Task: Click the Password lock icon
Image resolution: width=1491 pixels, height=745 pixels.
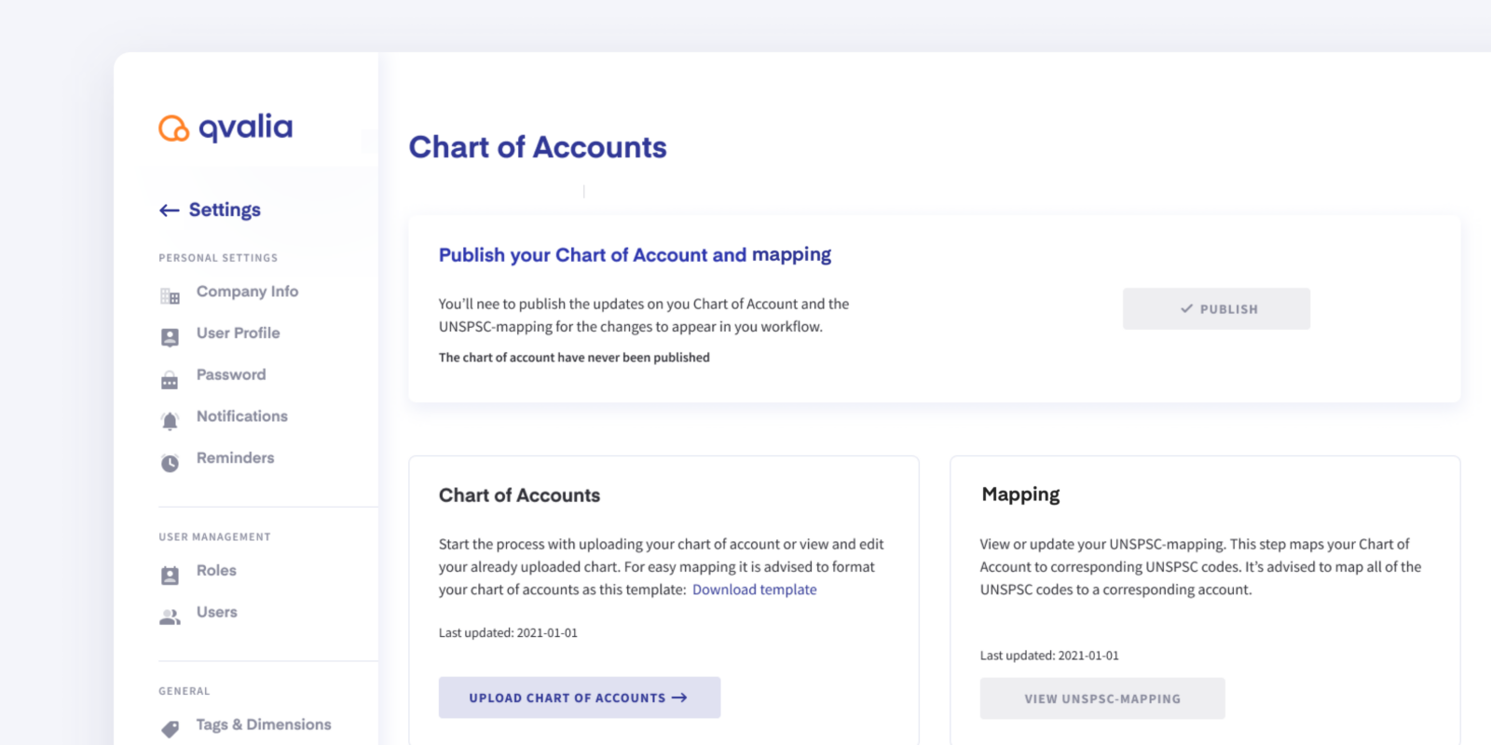Action: 170,378
